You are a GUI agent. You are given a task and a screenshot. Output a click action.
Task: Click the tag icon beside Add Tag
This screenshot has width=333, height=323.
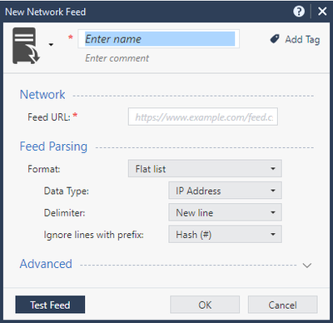[x=275, y=39]
